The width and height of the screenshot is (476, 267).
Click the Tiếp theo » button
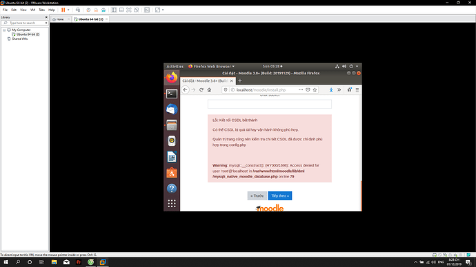(280, 196)
